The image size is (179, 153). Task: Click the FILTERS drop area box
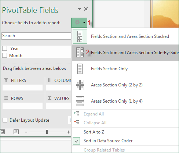(23, 88)
